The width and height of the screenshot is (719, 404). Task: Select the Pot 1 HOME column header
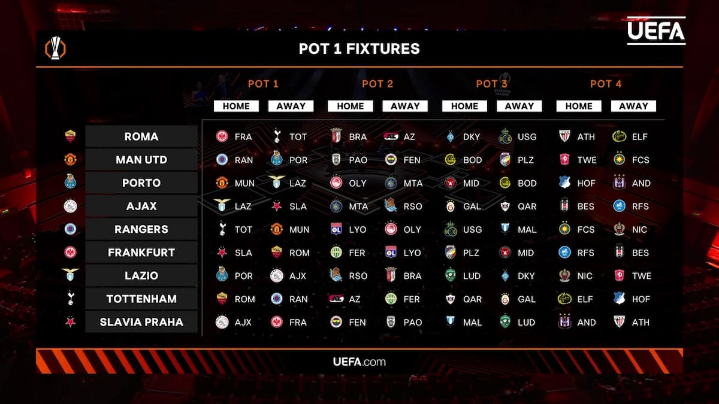[x=236, y=106]
